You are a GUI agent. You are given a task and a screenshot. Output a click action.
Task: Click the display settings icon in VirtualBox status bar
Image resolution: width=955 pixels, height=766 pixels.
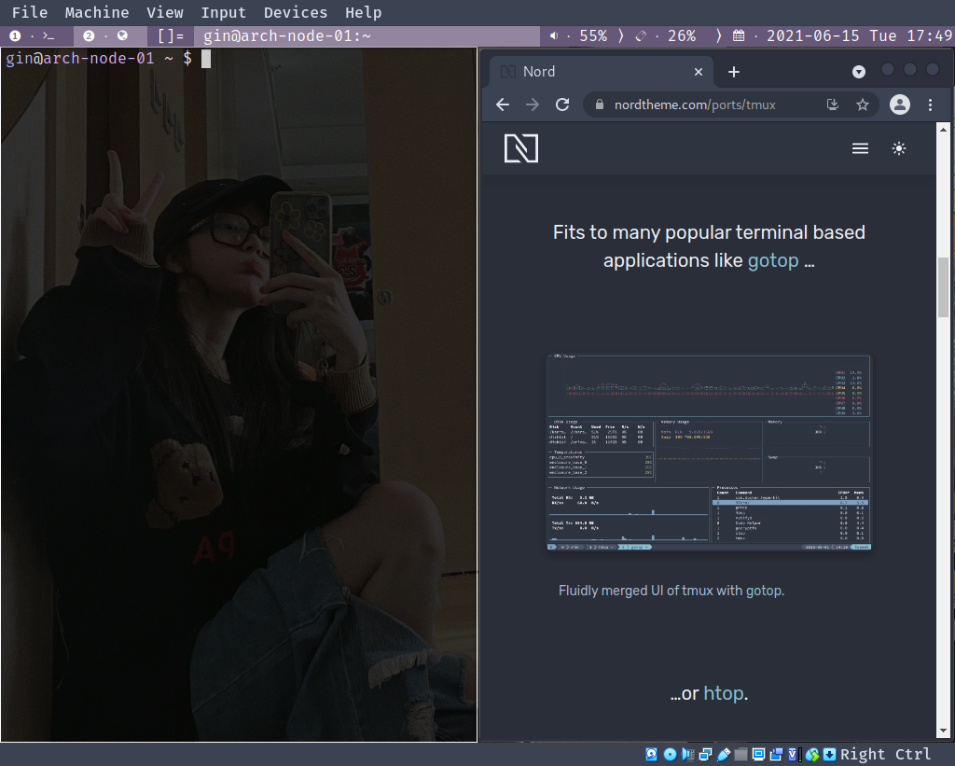click(758, 754)
